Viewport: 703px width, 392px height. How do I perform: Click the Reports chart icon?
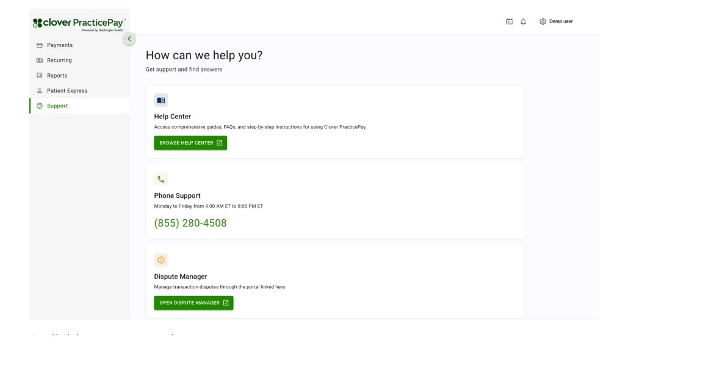(x=40, y=75)
